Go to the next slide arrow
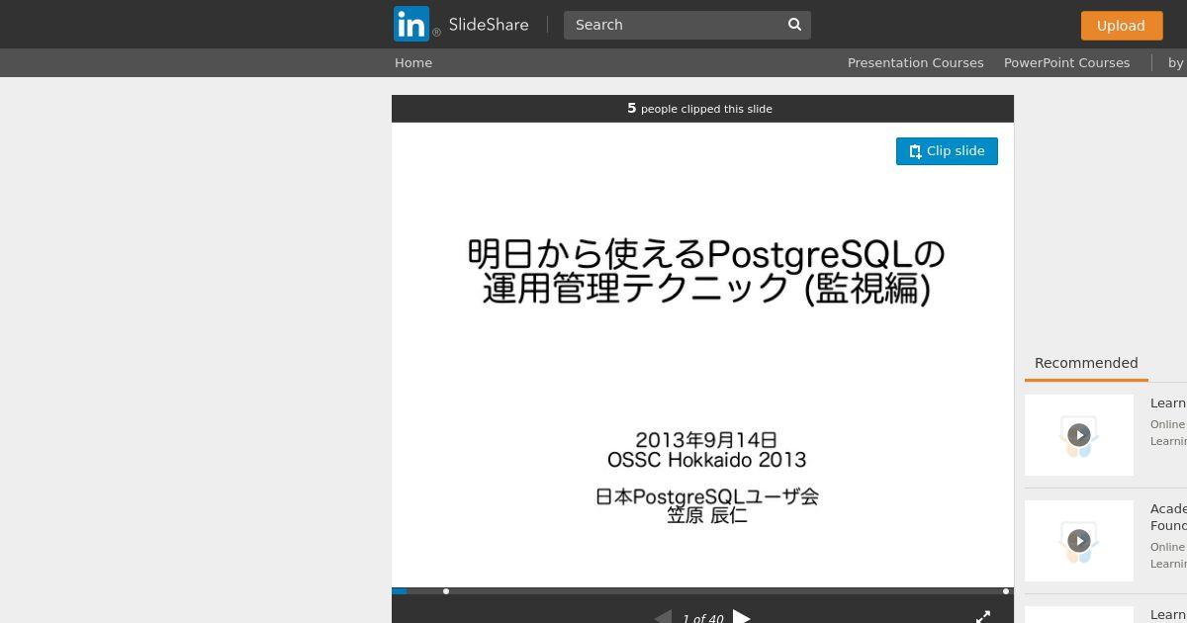1187x623 pixels. coord(742,617)
